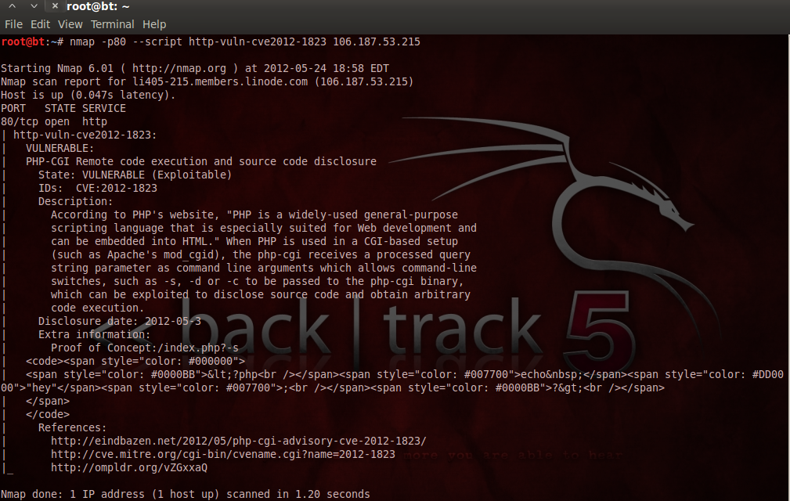
Task: Open the File menu
Action: 13,24
